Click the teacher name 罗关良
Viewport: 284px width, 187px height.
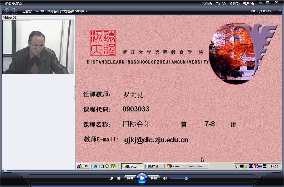[133, 95]
